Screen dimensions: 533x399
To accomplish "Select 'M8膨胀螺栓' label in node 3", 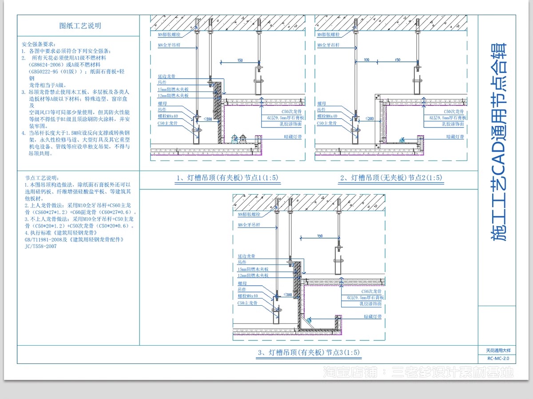I will click(249, 214).
